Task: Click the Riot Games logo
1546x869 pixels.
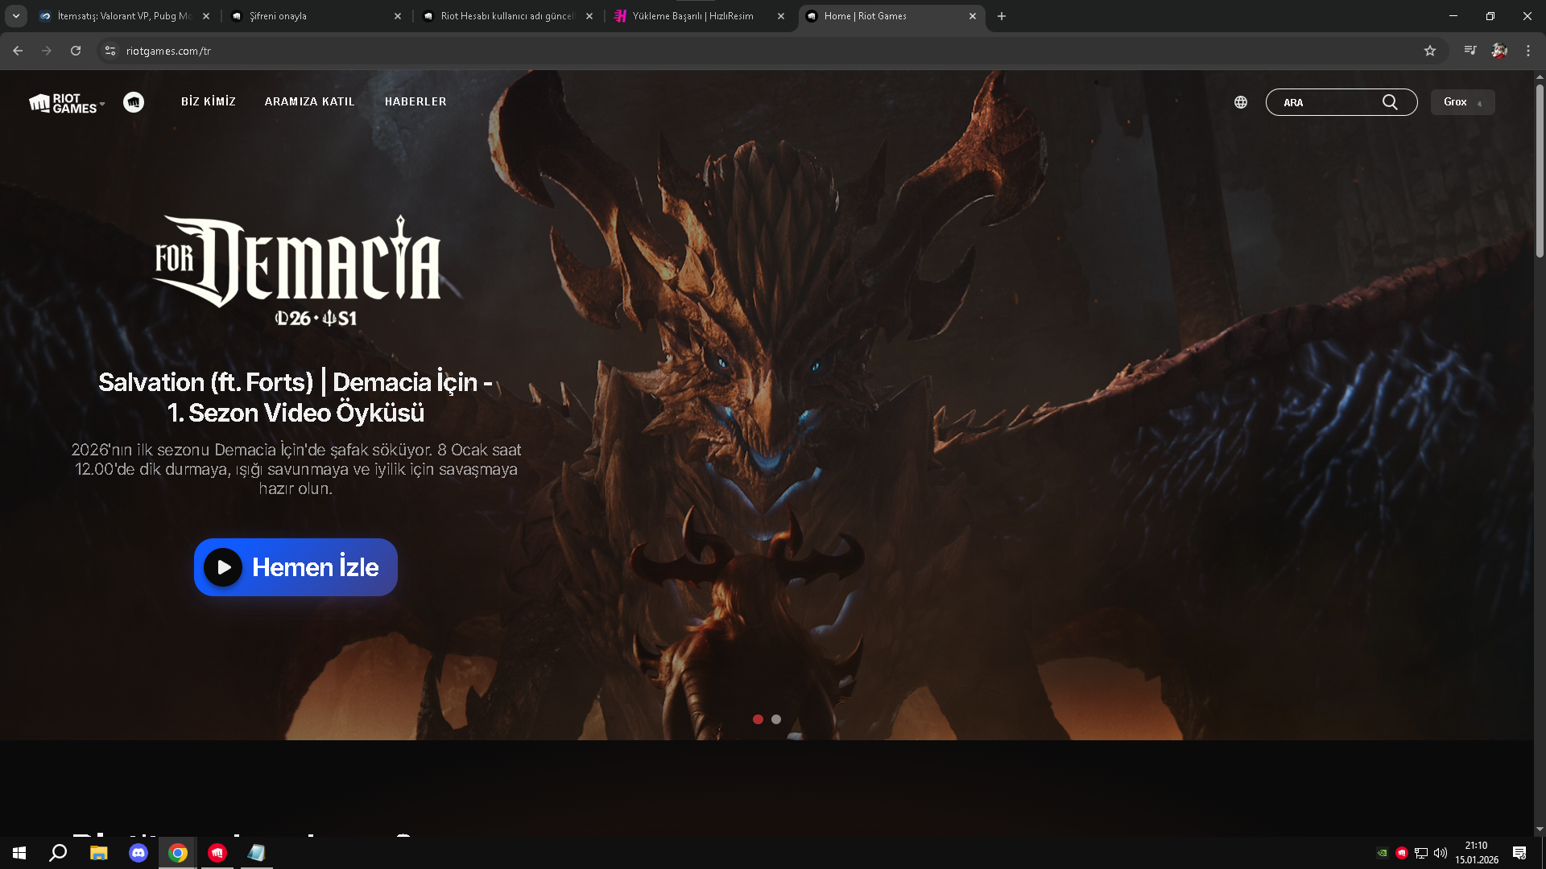Action: click(63, 103)
